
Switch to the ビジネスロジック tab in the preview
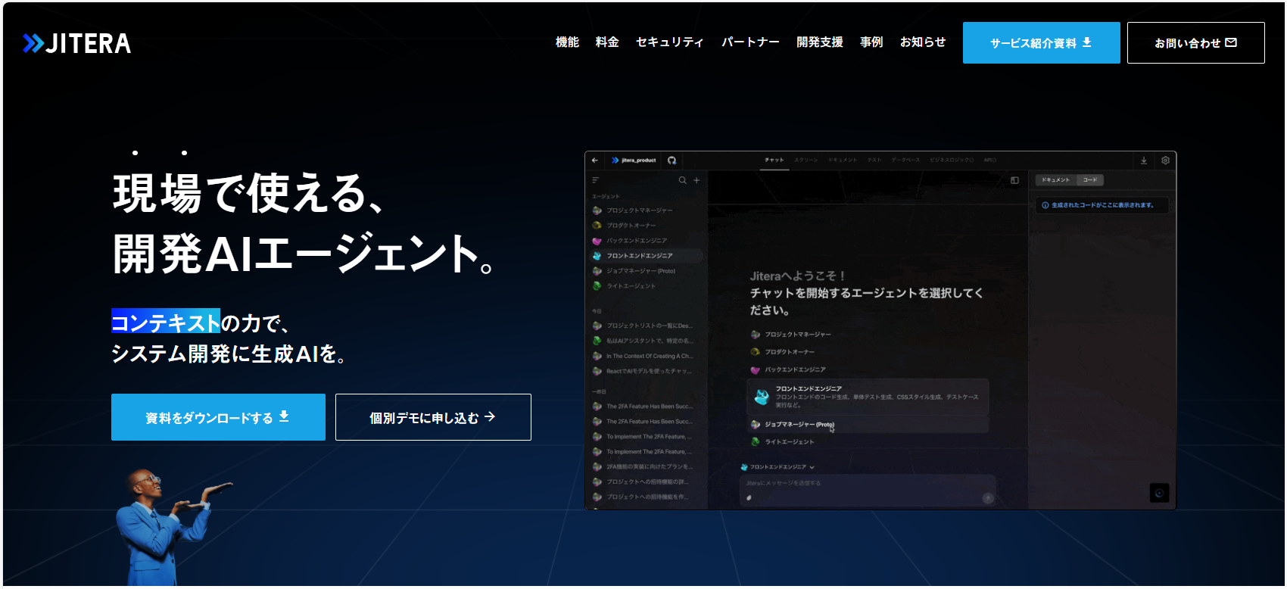[952, 160]
